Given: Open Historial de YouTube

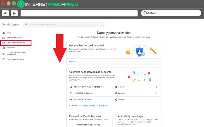Looking at the screenshot, I should 114,100.
